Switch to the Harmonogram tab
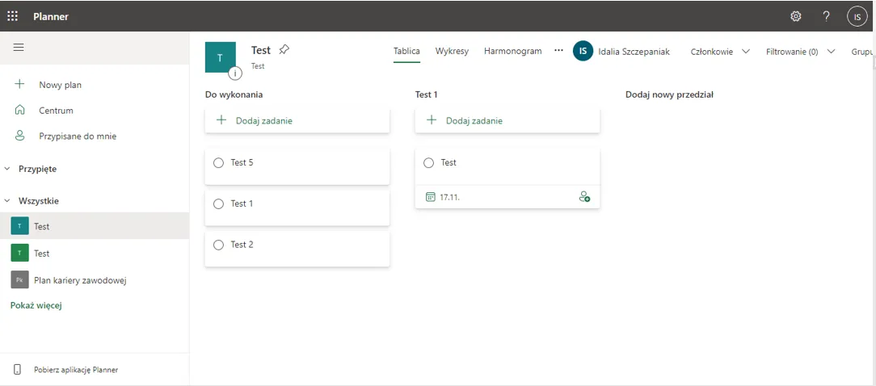This screenshot has height=386, width=876. 512,51
